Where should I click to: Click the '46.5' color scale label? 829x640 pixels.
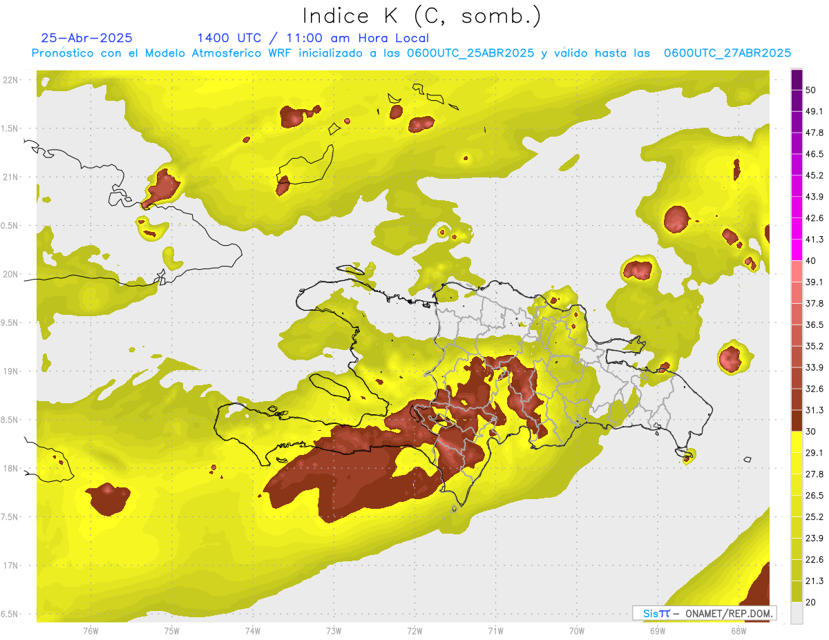(x=814, y=154)
